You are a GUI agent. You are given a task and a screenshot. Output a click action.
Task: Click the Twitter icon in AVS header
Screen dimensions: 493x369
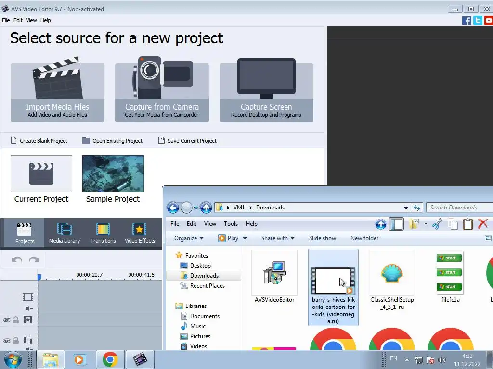(x=478, y=20)
